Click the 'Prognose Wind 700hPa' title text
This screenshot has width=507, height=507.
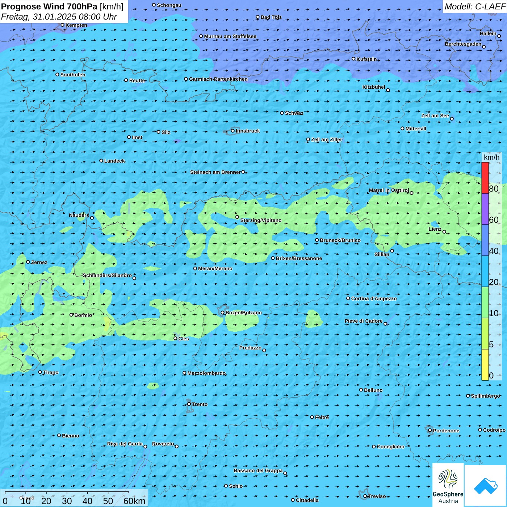50,7
